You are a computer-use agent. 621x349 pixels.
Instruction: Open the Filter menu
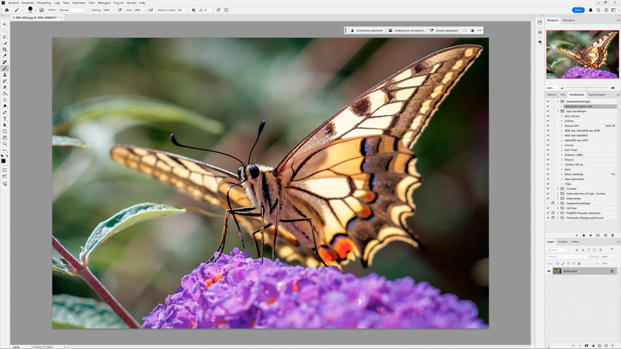(x=92, y=3)
